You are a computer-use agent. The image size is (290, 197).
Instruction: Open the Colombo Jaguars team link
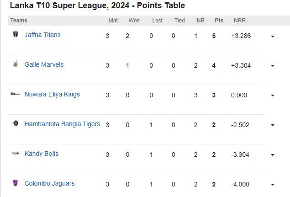point(50,183)
